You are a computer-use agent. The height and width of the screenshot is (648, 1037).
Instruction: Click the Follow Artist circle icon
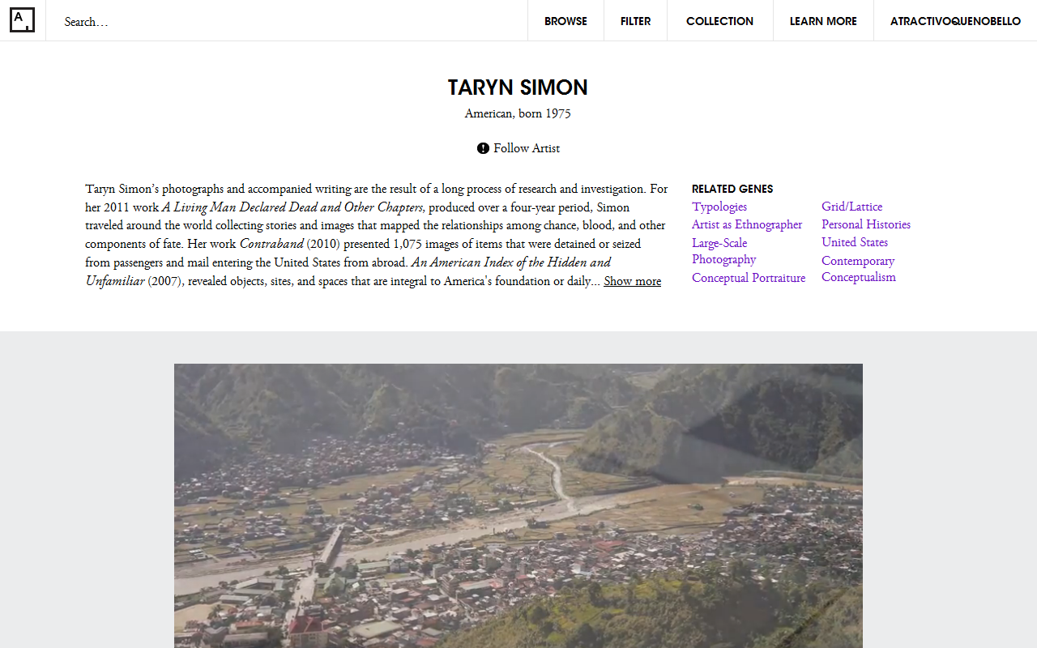point(483,148)
